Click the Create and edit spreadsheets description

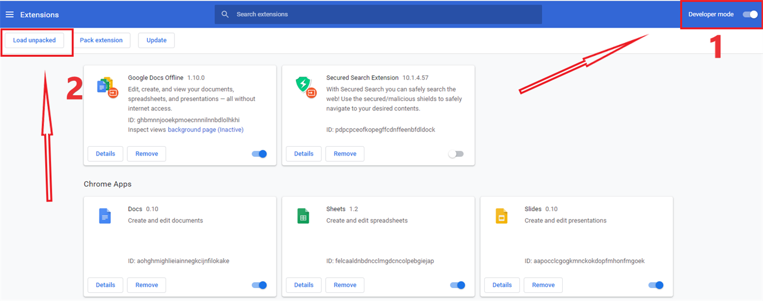(367, 221)
